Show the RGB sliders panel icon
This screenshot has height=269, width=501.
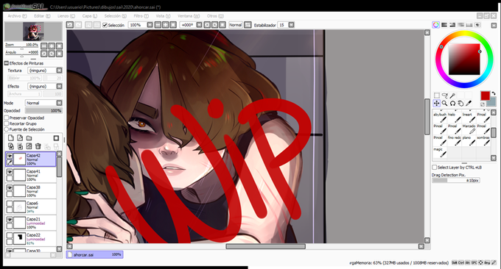(x=444, y=25)
